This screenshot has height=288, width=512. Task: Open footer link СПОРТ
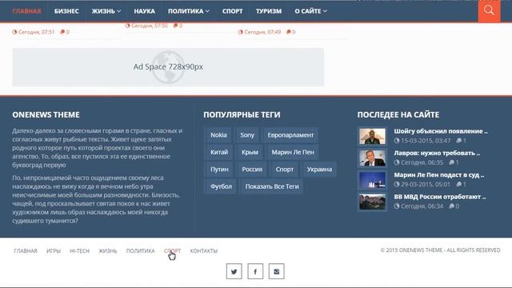173,250
